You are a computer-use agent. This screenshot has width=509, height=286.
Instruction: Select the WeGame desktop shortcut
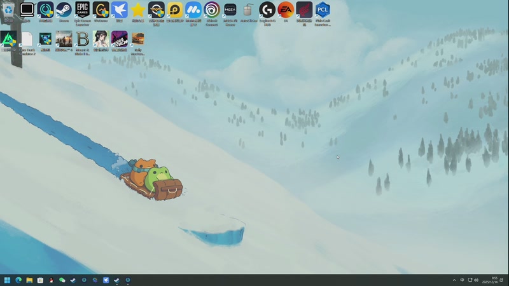coord(101,11)
